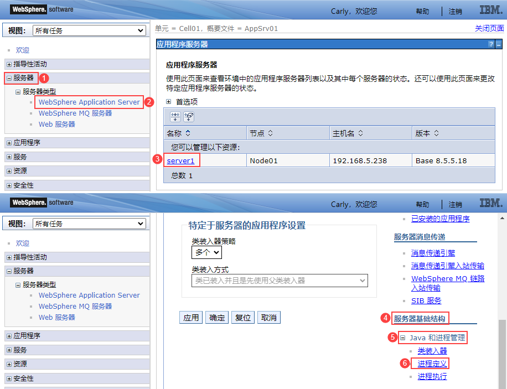Click the 复位 button
The image size is (507, 389).
click(x=243, y=318)
